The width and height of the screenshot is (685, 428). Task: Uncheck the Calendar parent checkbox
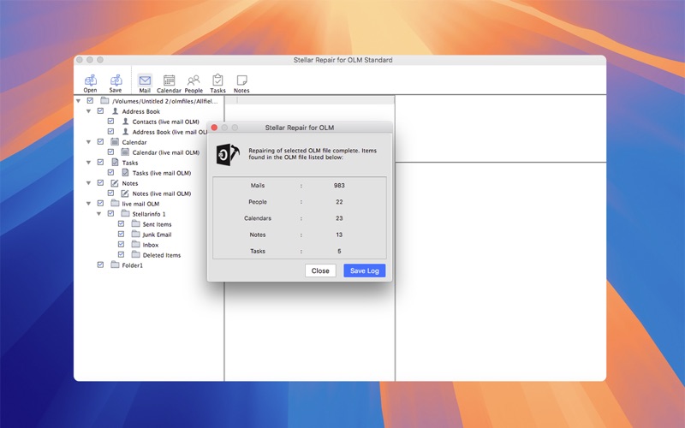click(x=100, y=141)
